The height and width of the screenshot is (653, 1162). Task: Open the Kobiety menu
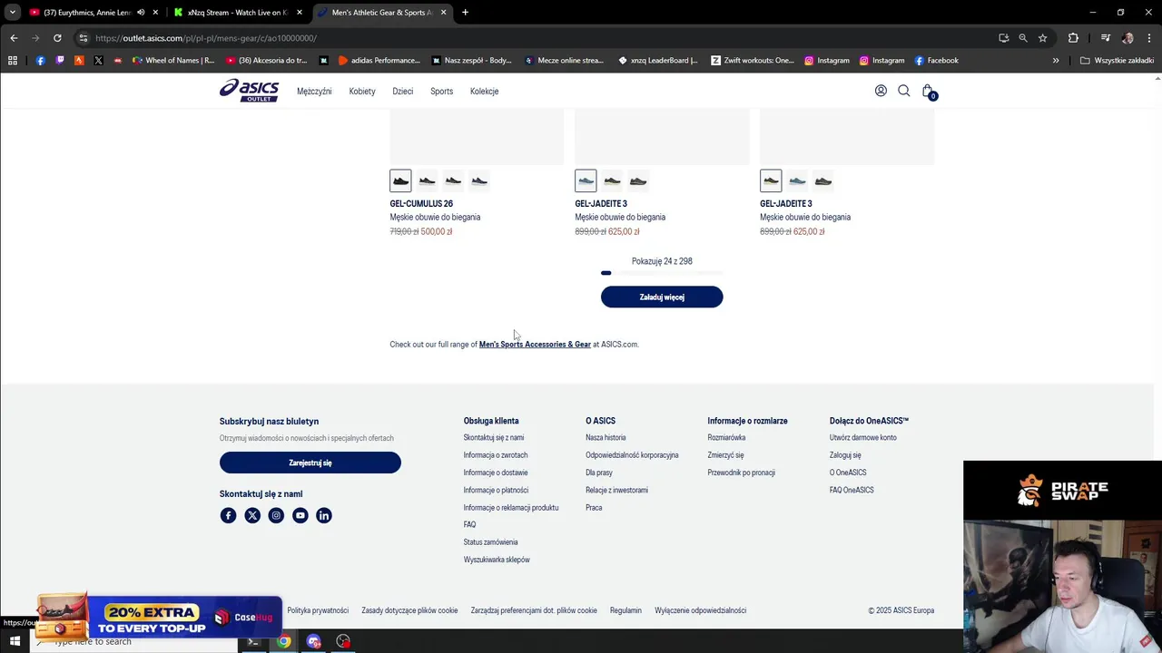pyautogui.click(x=362, y=92)
